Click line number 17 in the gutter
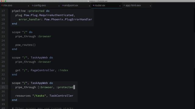The image size is (195, 109). [x=3, y=11]
